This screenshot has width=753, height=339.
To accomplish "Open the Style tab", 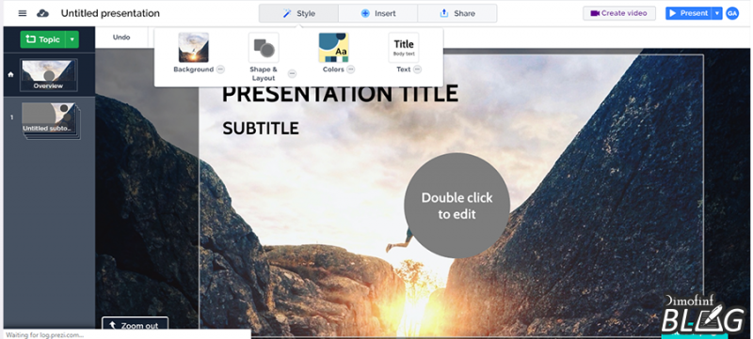I will click(x=298, y=13).
